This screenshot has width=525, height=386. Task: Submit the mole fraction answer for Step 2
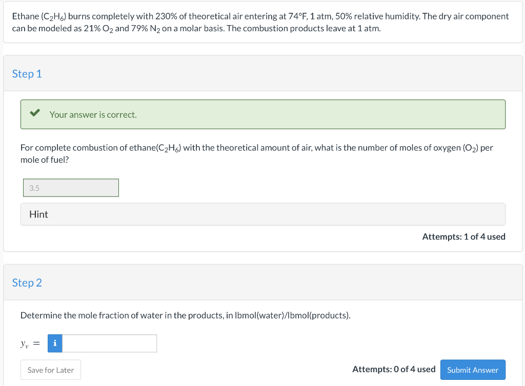coord(472,370)
